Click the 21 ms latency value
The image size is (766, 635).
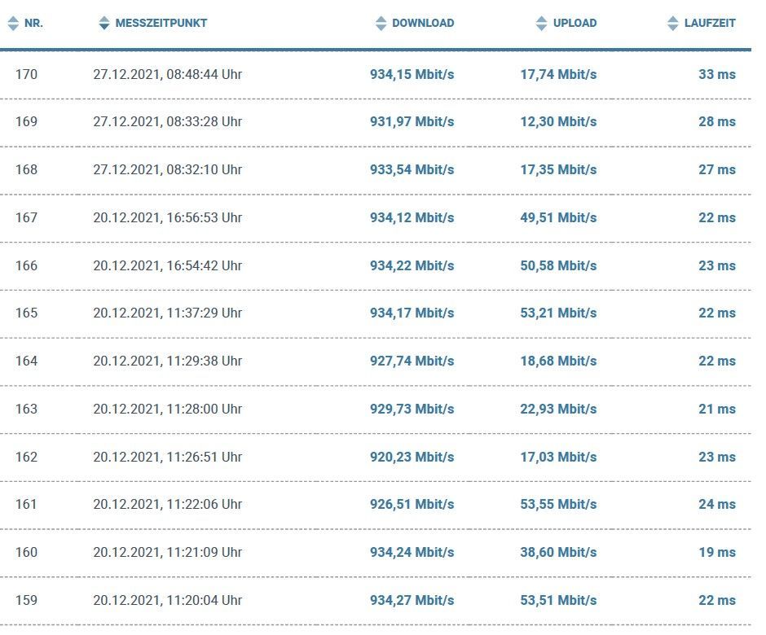coord(716,409)
